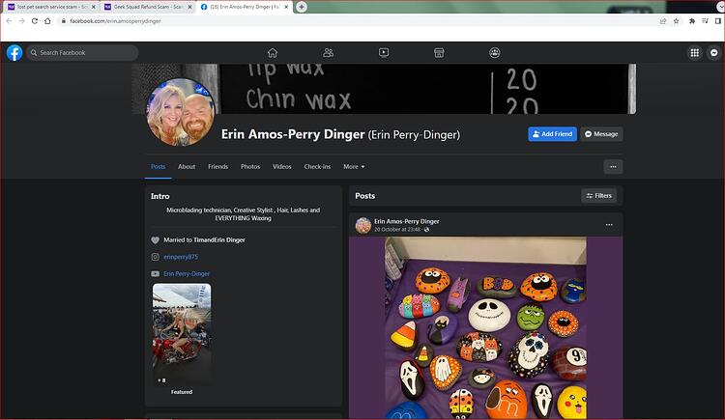Open the post Filters button
The height and width of the screenshot is (420, 725).
(598, 196)
